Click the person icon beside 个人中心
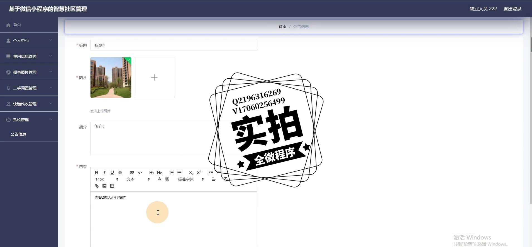Viewport: 532px width, 247px height. (8, 41)
